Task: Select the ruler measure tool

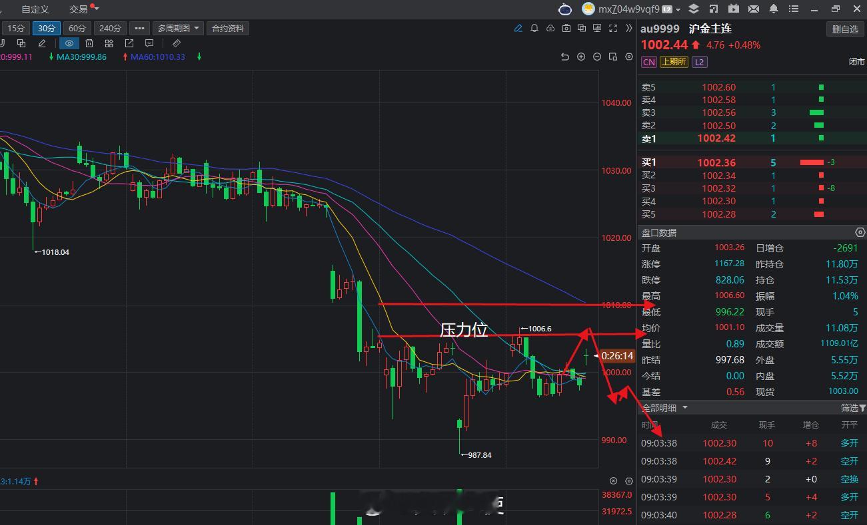Action: (177, 43)
